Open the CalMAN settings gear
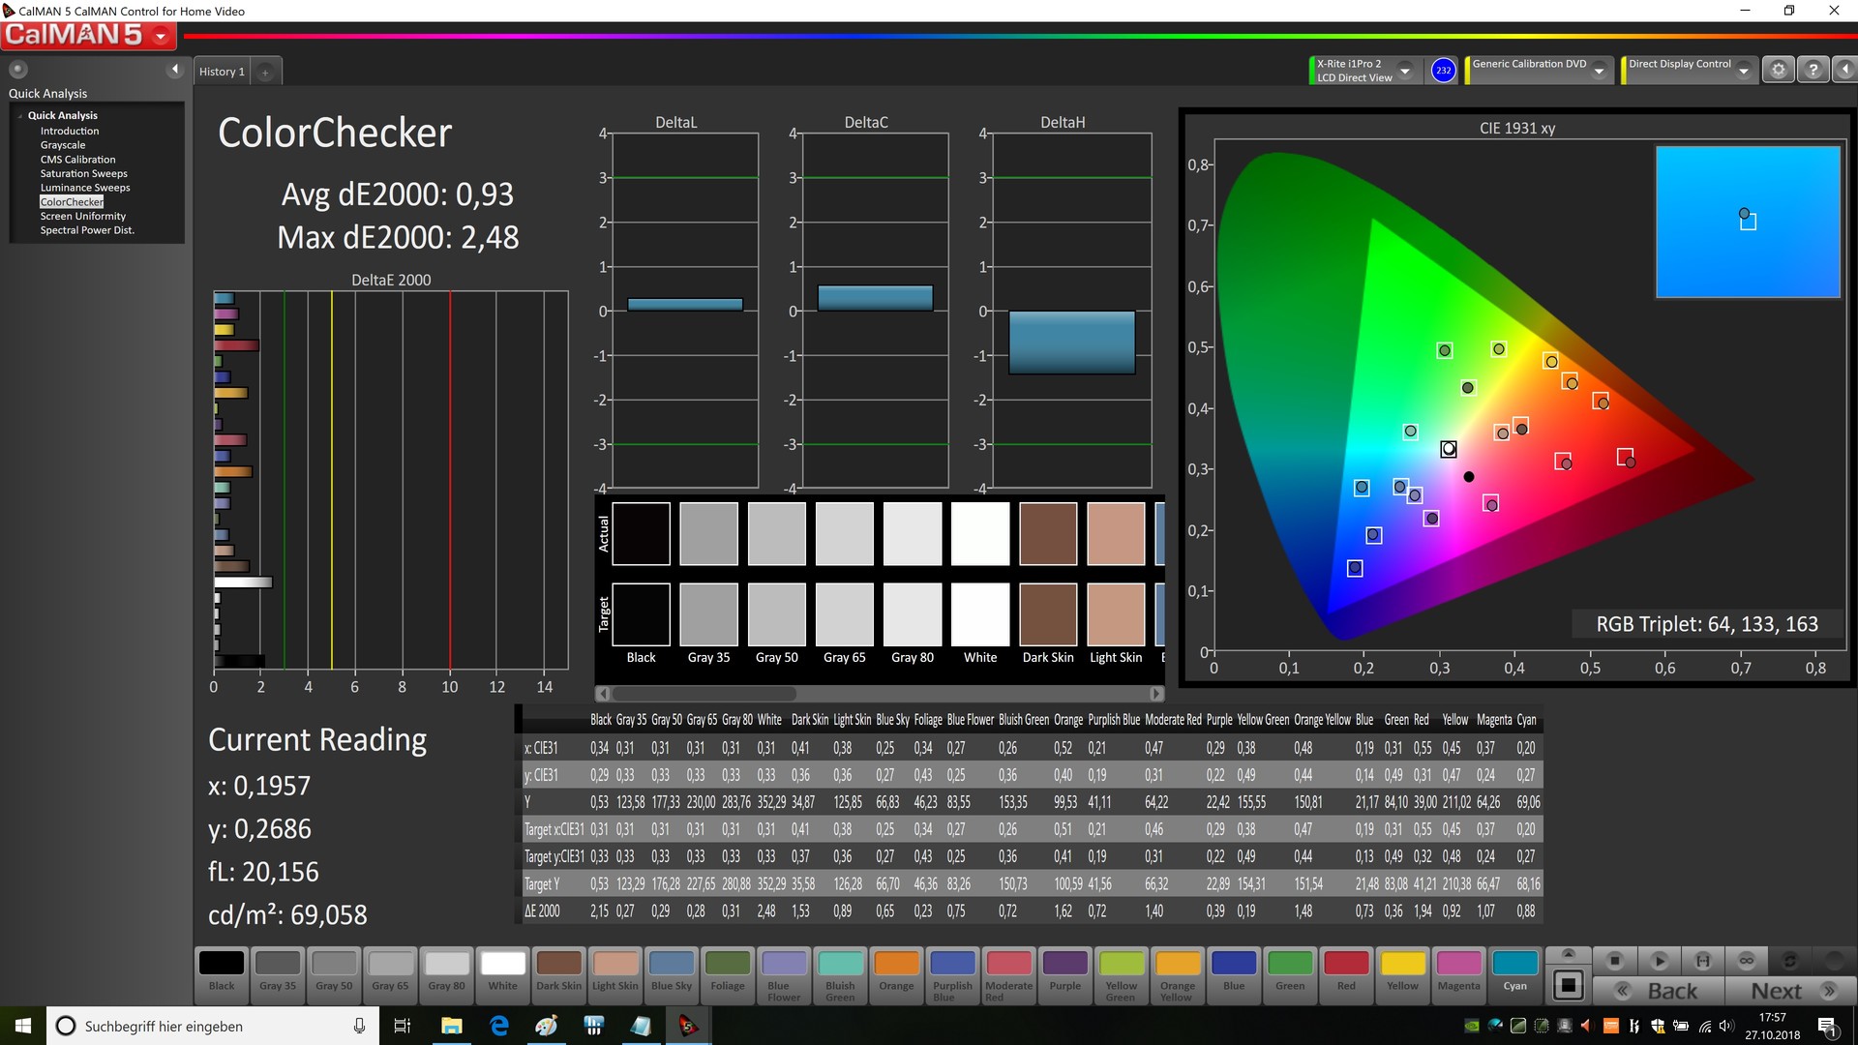The image size is (1858, 1045). pos(1778,71)
